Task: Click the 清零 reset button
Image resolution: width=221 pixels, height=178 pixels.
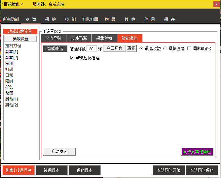Action: pyautogui.click(x=131, y=48)
